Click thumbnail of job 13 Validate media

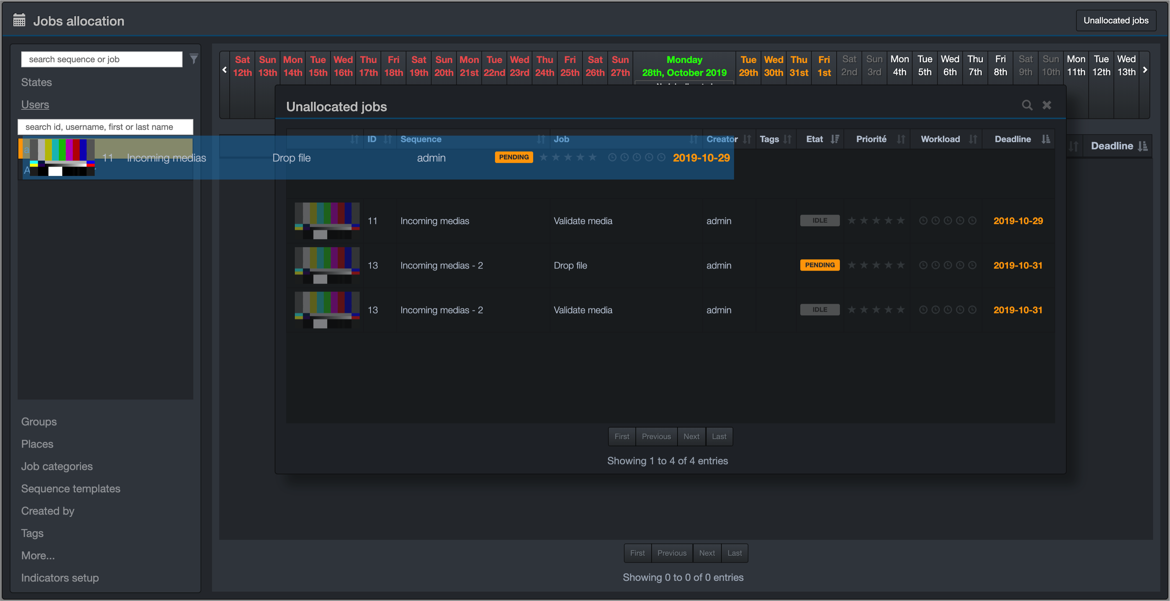tap(327, 309)
